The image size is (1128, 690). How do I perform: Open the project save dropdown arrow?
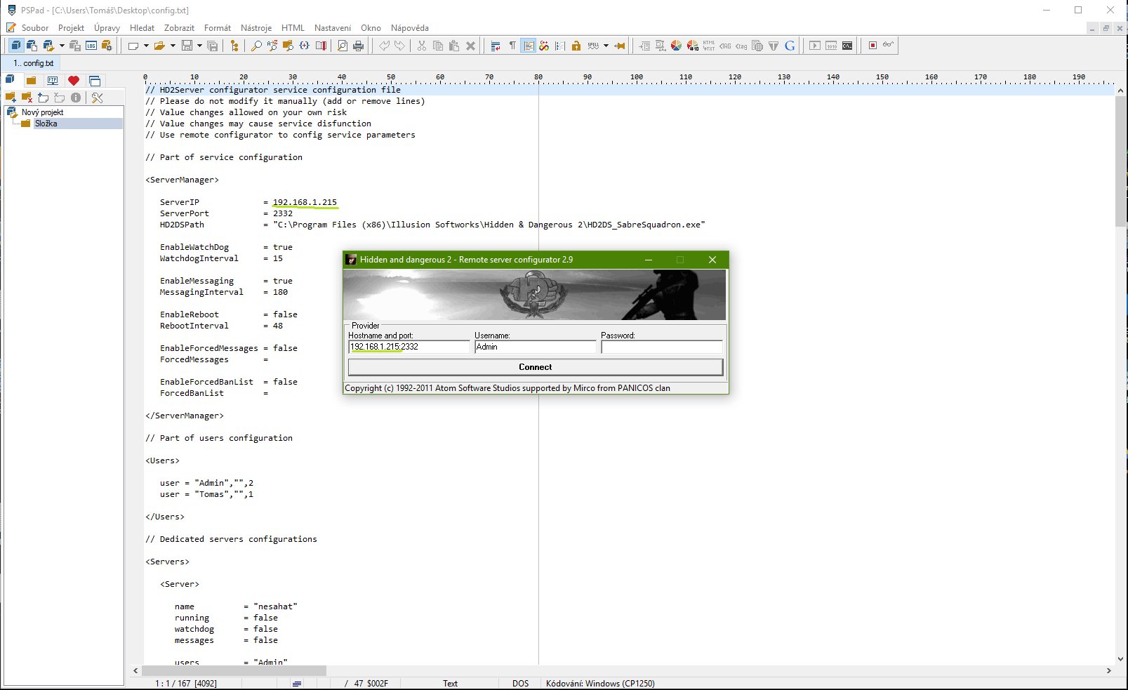[x=62, y=46]
